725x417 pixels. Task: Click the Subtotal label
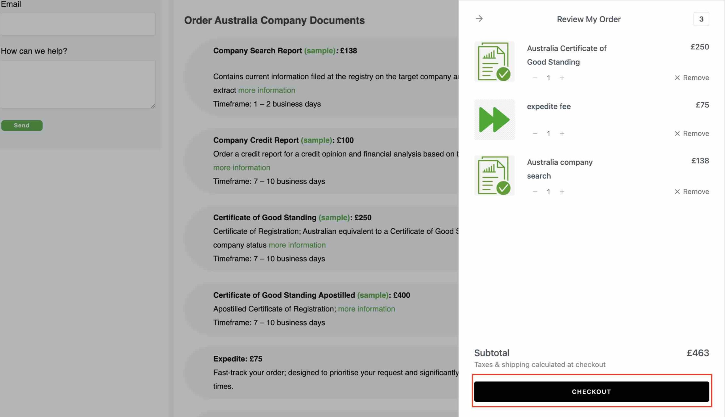pyautogui.click(x=492, y=353)
